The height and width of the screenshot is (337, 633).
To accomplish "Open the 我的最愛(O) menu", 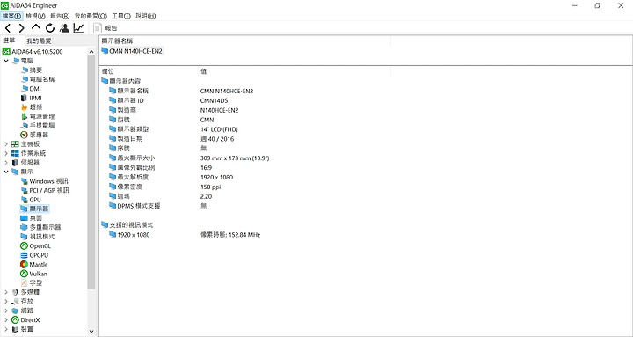I will [x=91, y=16].
